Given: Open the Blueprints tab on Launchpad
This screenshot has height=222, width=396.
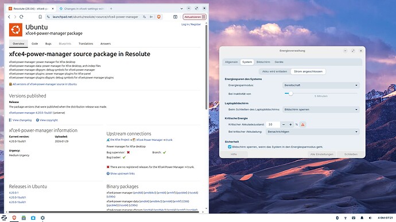Looking at the screenshot, I should click(x=65, y=43).
